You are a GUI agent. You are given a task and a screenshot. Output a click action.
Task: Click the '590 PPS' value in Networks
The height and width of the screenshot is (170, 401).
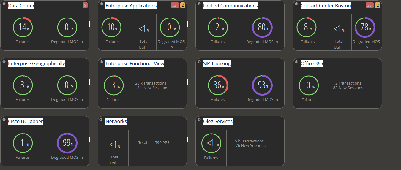tap(162, 143)
